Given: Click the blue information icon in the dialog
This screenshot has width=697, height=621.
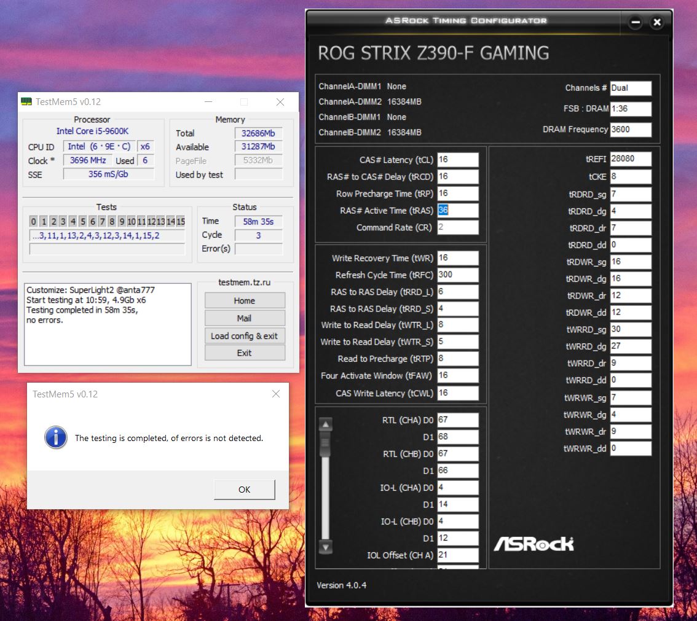Looking at the screenshot, I should pos(56,437).
